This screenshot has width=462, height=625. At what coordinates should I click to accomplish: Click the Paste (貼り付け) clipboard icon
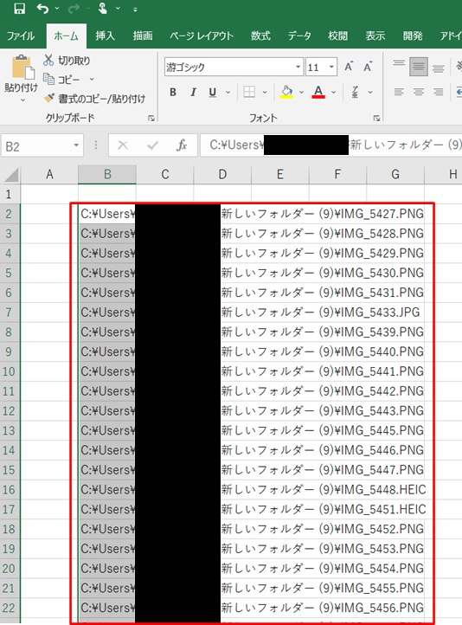tap(22, 67)
